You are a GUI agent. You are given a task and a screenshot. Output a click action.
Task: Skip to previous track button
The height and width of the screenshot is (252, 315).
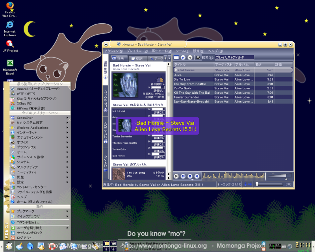[x=176, y=176]
